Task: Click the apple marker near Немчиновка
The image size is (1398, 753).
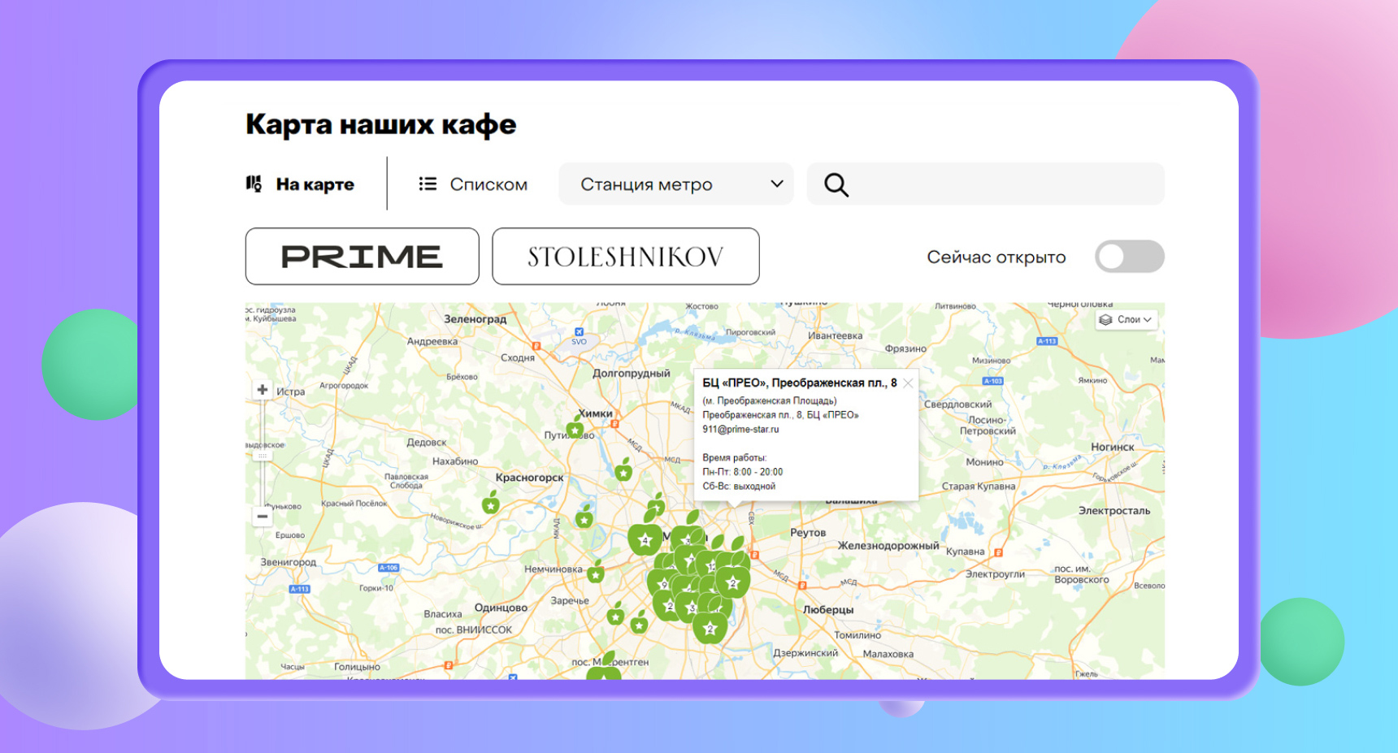Action: [x=596, y=572]
